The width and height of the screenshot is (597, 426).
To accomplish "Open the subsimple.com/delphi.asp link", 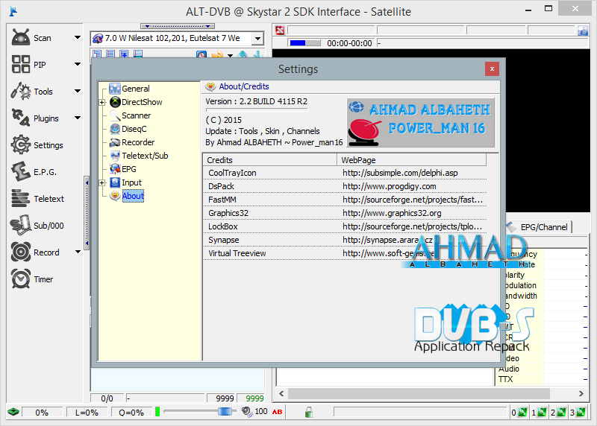I will 400,173.
